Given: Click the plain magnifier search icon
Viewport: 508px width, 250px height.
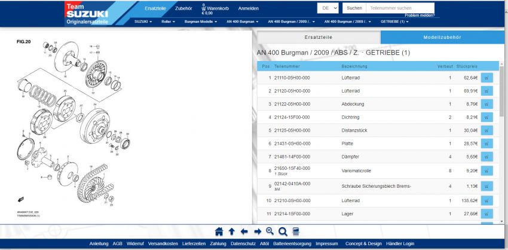Looking at the screenshot, I should pos(283,231).
